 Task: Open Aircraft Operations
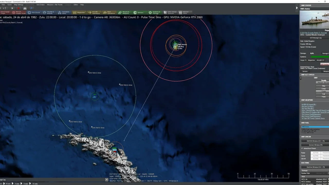[x=94, y=12]
